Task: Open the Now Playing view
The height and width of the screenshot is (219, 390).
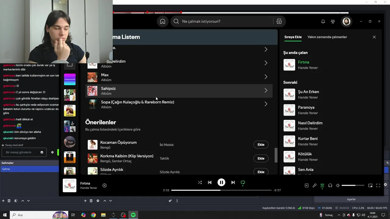Action: click(x=307, y=186)
